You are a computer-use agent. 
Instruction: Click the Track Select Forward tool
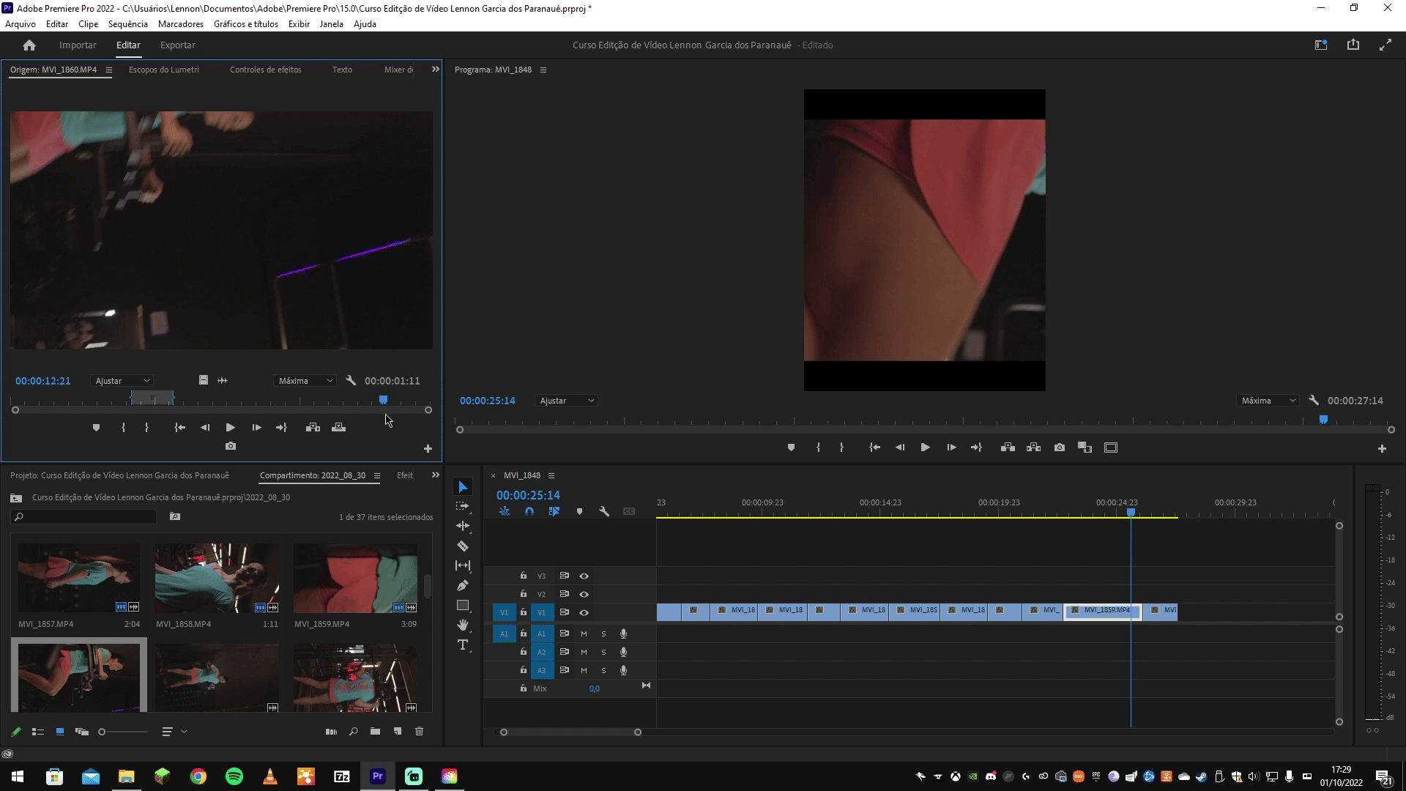pos(463,506)
